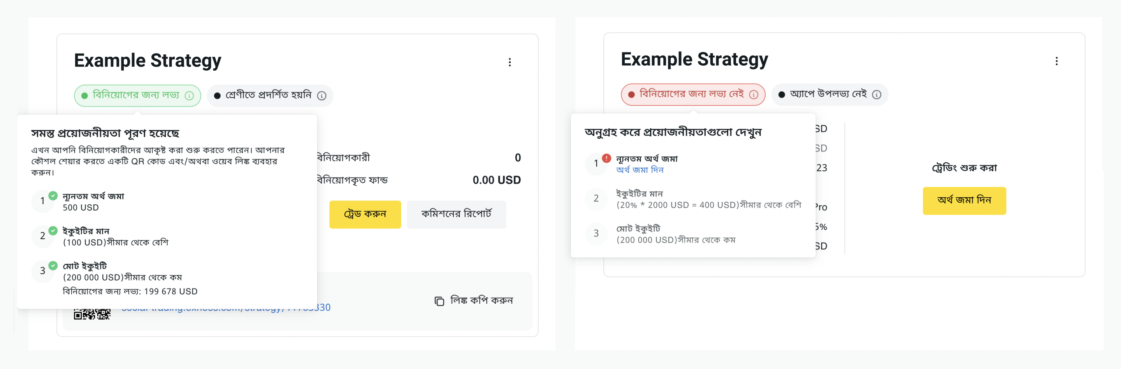Click the yellow ট্রেড করুন button
This screenshot has width=1121, height=369.
click(365, 214)
